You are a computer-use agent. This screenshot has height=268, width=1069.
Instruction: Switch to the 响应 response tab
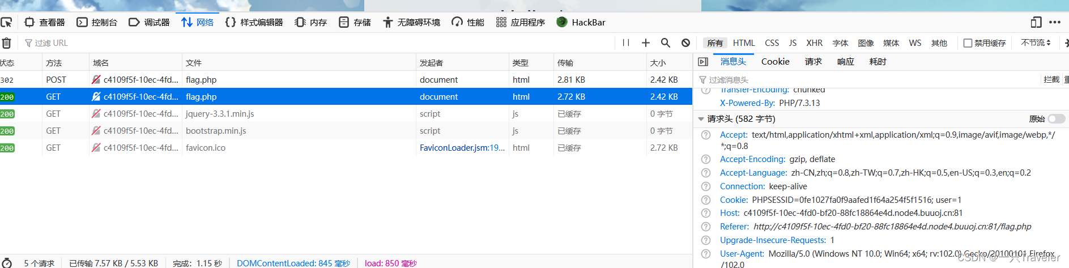pos(845,61)
